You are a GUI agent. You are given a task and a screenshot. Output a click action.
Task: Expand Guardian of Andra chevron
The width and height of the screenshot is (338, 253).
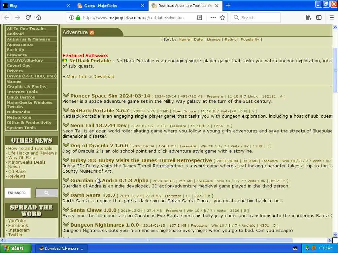(x=66, y=180)
